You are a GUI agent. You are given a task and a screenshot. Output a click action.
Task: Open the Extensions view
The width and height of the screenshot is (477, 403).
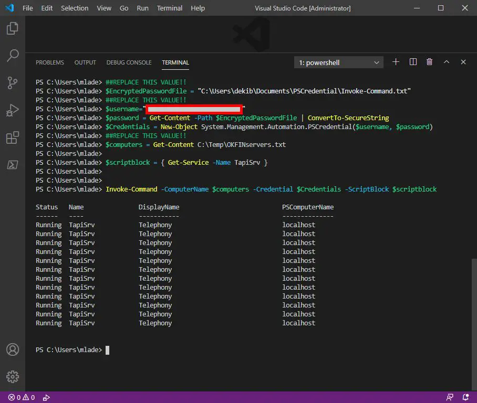pyautogui.click(x=13, y=137)
